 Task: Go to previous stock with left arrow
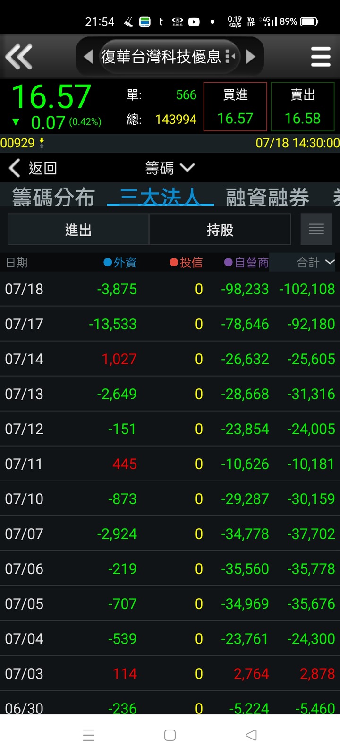(88, 57)
